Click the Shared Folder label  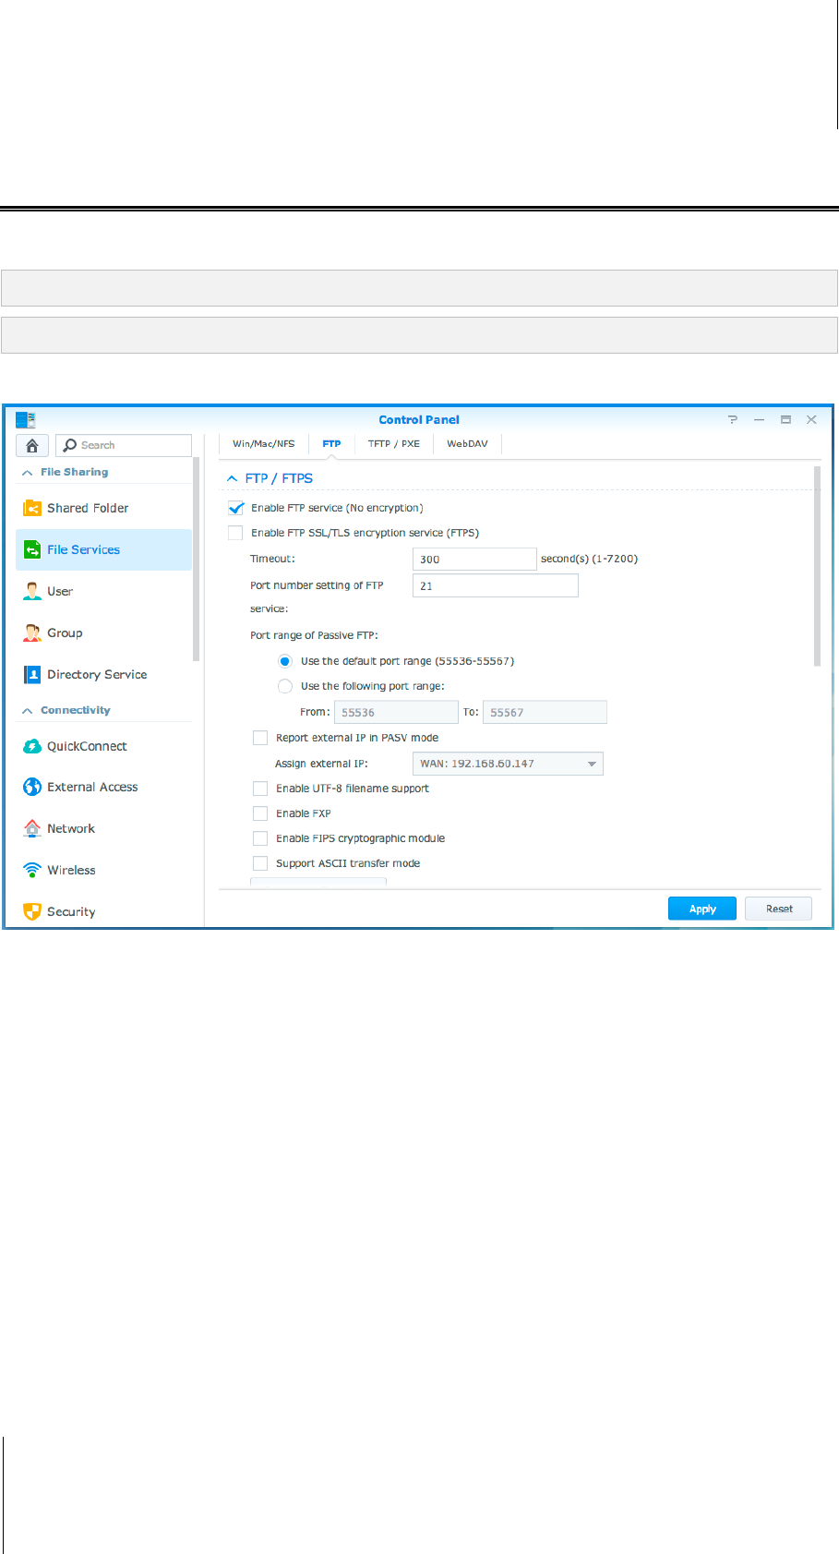[88, 508]
